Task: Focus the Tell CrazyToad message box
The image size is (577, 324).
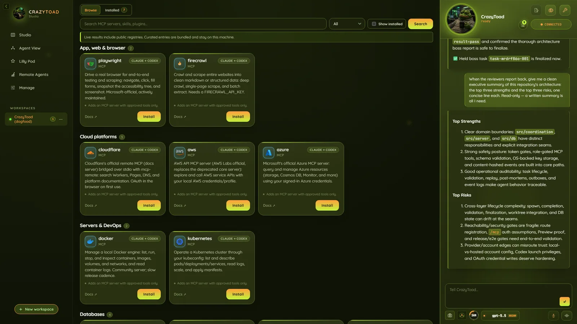Action: [x=508, y=296]
